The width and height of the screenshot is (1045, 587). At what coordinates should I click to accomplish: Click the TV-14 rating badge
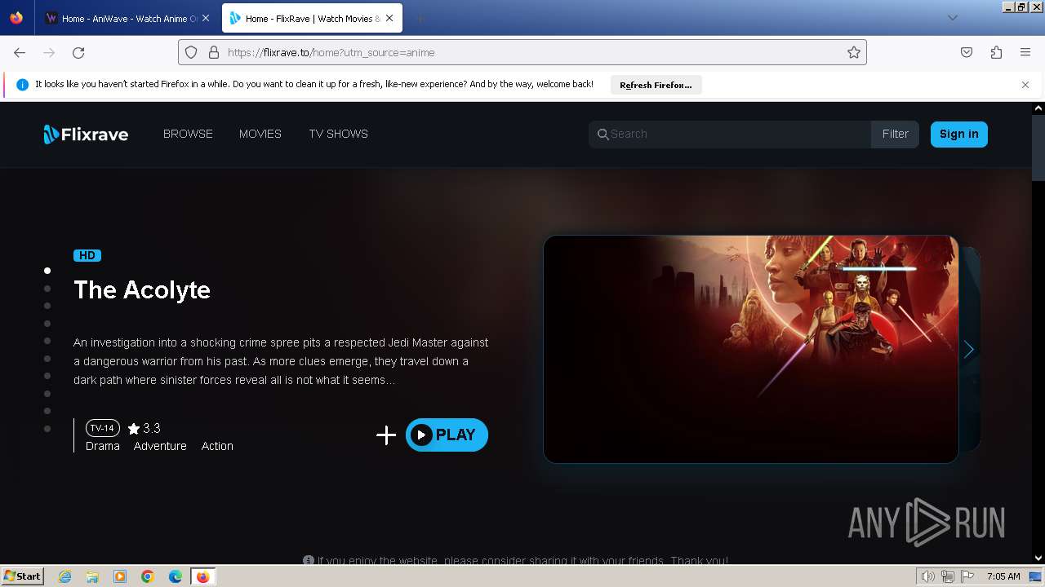point(103,428)
